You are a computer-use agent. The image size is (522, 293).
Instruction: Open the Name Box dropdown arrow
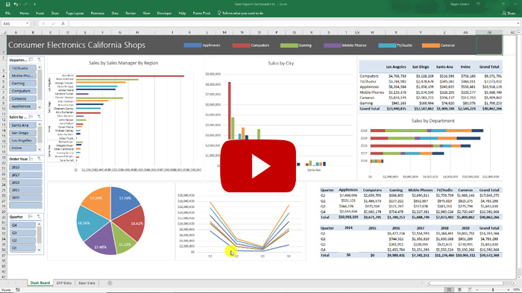point(28,24)
